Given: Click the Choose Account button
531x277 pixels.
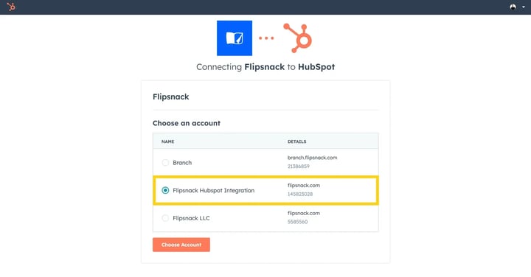Looking at the screenshot, I should coord(181,245).
